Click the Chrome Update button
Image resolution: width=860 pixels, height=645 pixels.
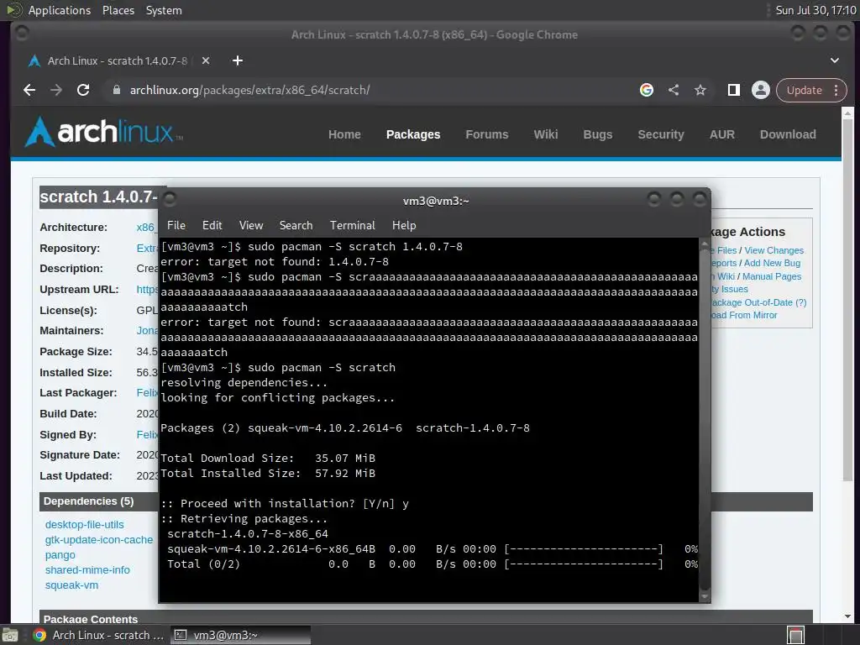(x=804, y=90)
